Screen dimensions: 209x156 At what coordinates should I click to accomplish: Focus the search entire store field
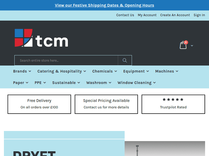[x=66, y=60]
